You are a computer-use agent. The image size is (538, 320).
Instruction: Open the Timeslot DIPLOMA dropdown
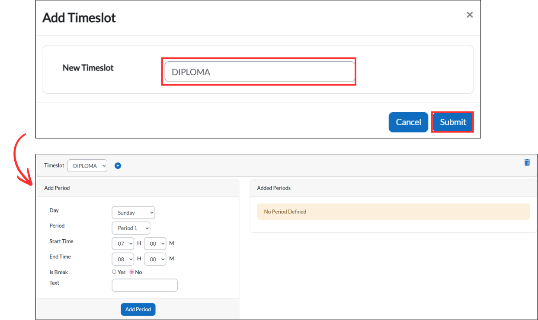coord(87,166)
